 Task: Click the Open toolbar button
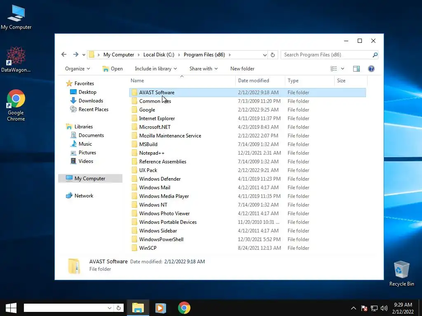tap(113, 69)
